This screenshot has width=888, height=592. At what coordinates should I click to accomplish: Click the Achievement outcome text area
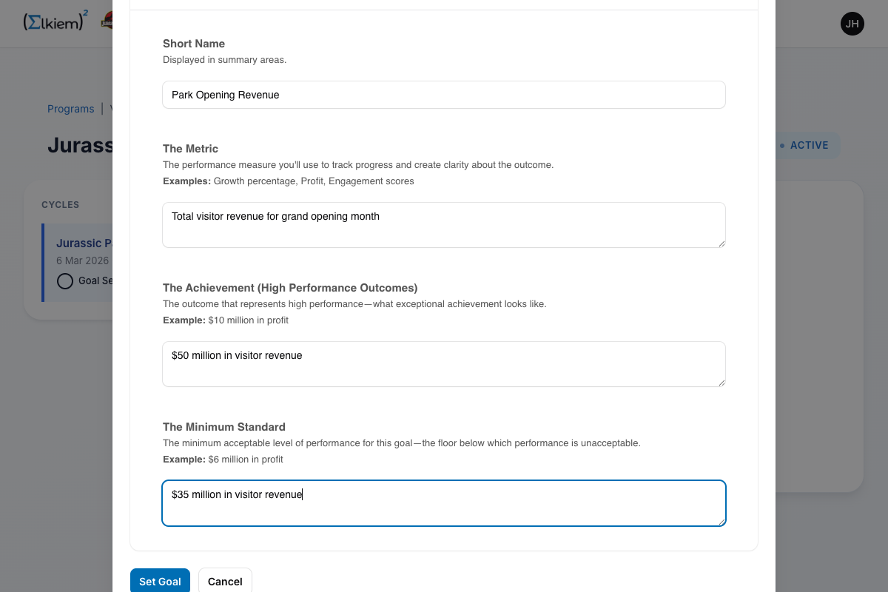[444, 364]
